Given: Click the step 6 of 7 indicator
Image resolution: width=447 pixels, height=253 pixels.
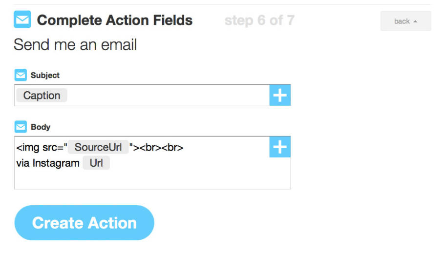Looking at the screenshot, I should [x=259, y=20].
